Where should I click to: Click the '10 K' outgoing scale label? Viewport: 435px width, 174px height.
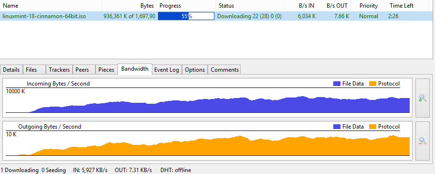[11, 134]
